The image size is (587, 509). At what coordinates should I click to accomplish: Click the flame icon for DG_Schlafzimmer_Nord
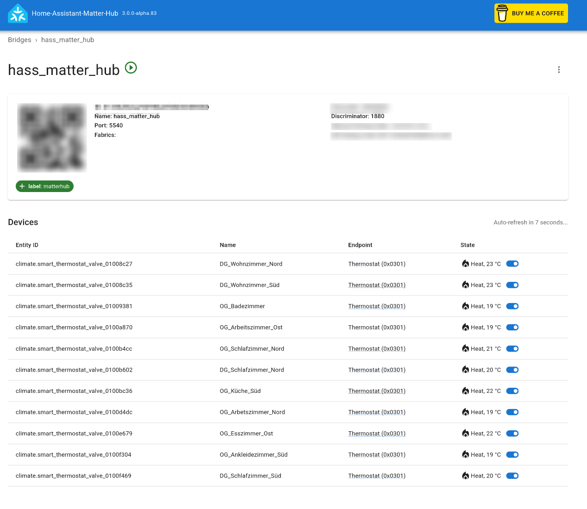pyautogui.click(x=465, y=370)
